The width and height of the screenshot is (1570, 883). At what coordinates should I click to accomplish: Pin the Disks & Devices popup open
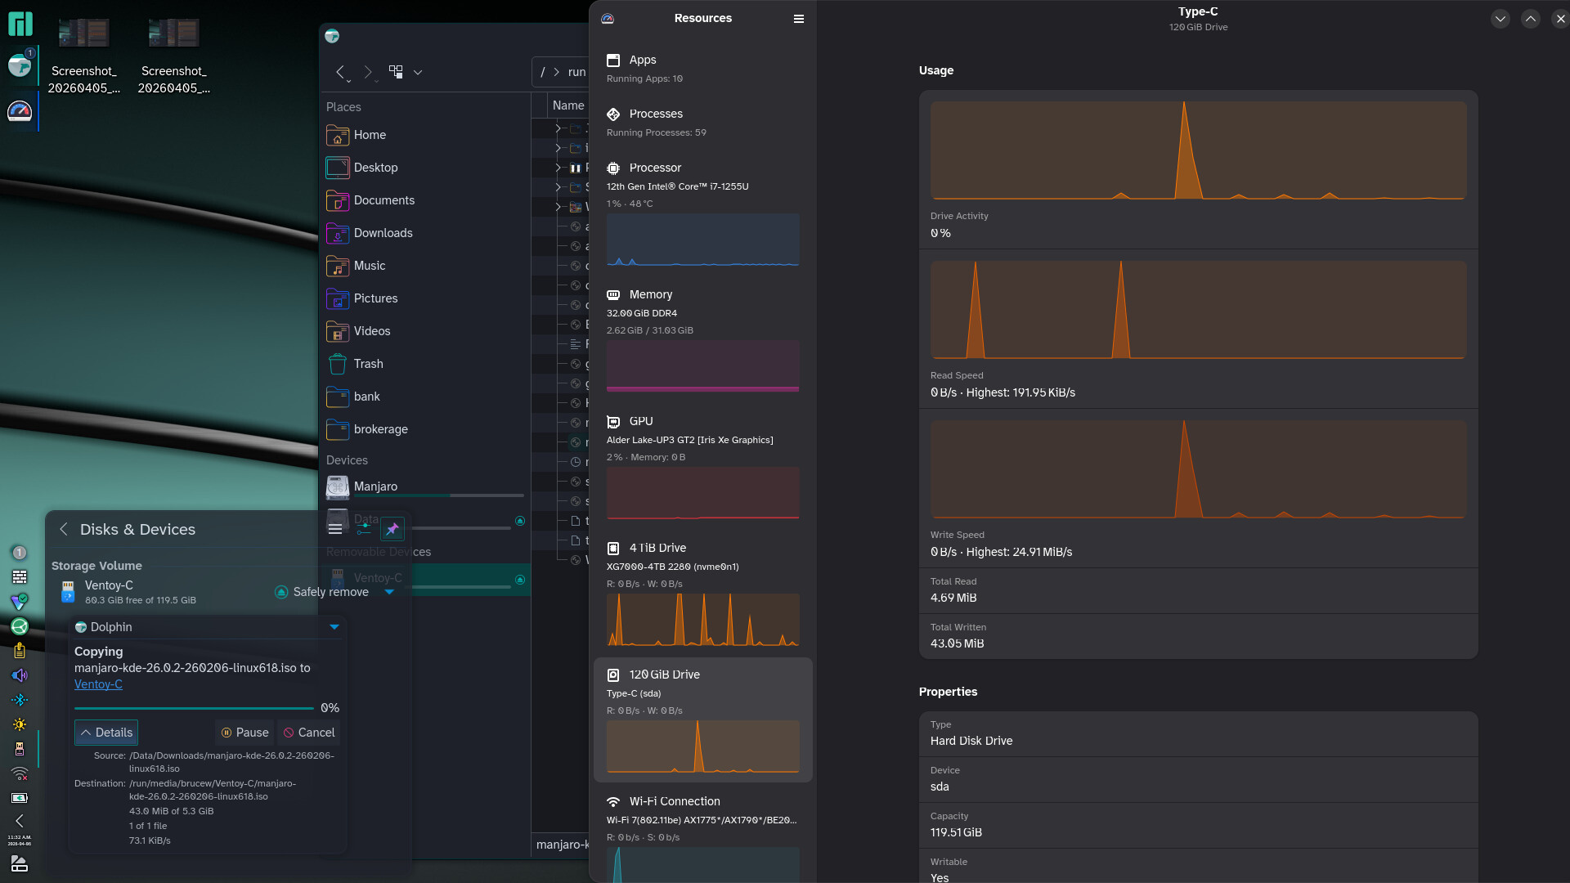(392, 529)
